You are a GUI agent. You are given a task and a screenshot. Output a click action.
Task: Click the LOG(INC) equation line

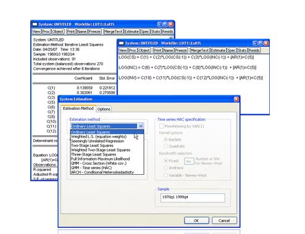click(187, 67)
